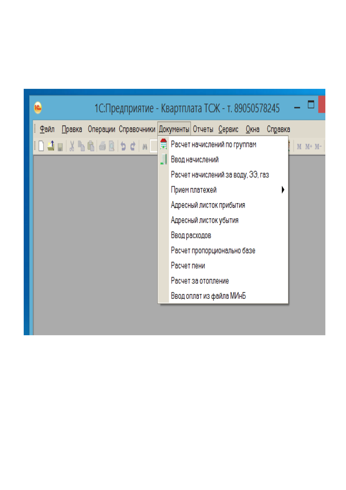Click the M+ memory add button
346x490 pixels.
pyautogui.click(x=308, y=146)
